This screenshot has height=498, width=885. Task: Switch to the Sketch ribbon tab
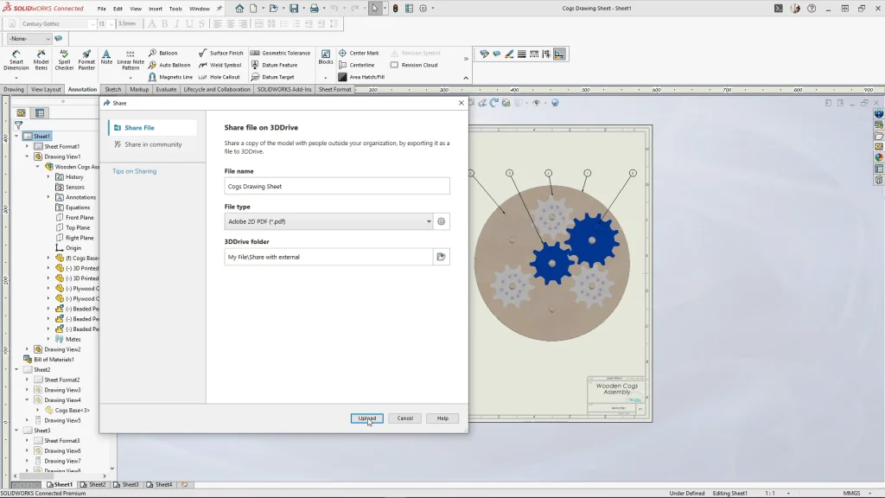click(113, 89)
